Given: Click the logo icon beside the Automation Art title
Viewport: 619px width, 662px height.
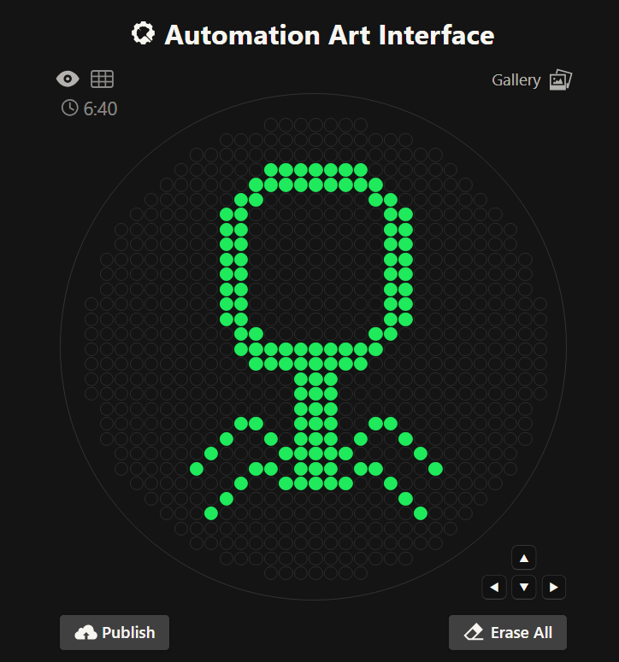Looking at the screenshot, I should coord(143,34).
